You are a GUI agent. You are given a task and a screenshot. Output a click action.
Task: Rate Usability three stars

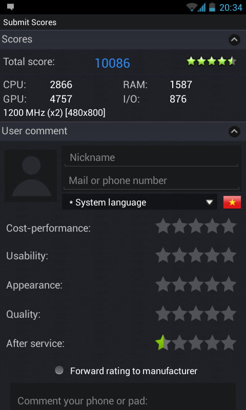click(x=196, y=255)
